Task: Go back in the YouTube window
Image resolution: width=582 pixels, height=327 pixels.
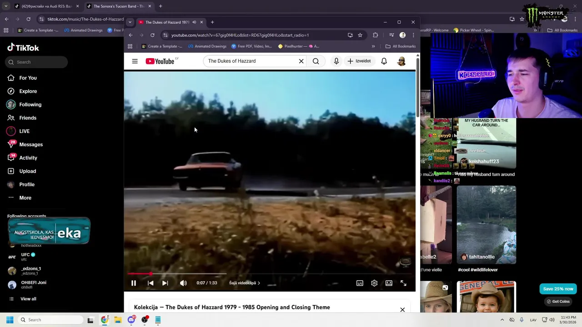Action: click(x=130, y=35)
